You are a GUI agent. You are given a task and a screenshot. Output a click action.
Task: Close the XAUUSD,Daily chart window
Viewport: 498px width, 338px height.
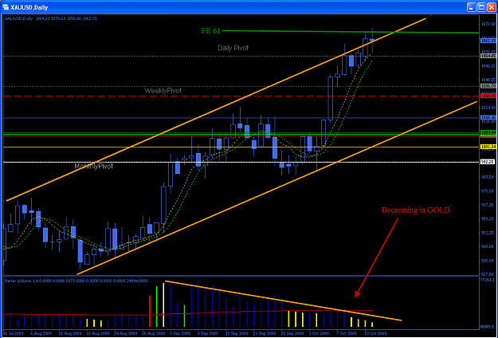click(x=492, y=7)
